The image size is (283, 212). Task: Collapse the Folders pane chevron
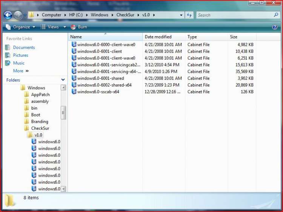point(63,79)
